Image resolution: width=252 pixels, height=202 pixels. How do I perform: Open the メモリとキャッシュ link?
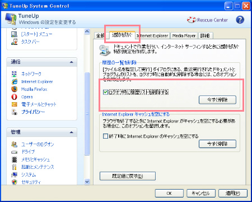pos(35,159)
